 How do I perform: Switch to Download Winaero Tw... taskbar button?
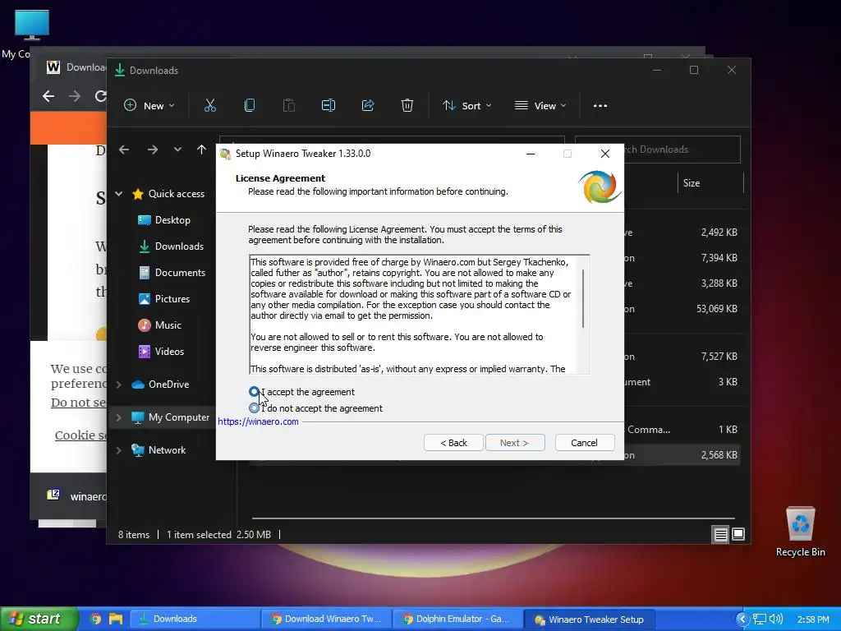327,619
